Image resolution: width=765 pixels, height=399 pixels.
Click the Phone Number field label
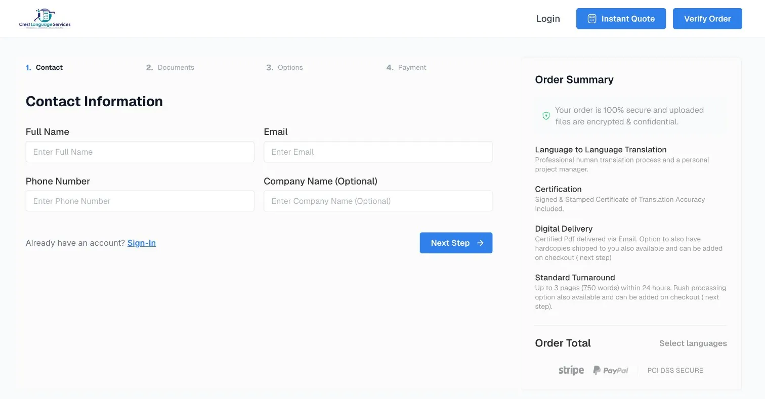[58, 181]
